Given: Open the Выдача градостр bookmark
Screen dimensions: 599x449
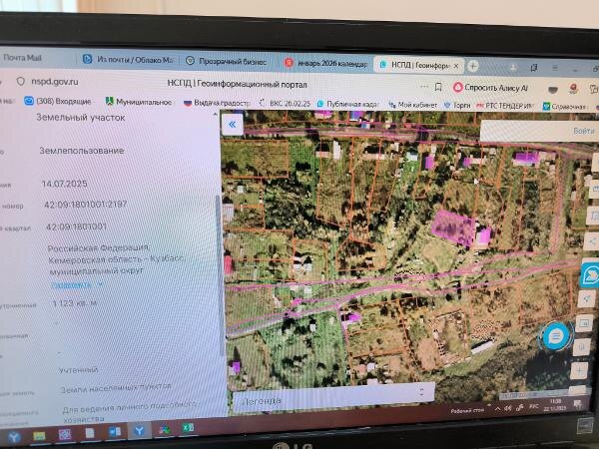Looking at the screenshot, I should point(217,103).
